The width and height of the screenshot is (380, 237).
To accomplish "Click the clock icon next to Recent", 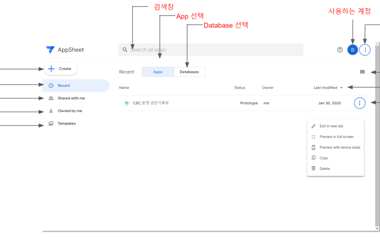I will (51, 86).
